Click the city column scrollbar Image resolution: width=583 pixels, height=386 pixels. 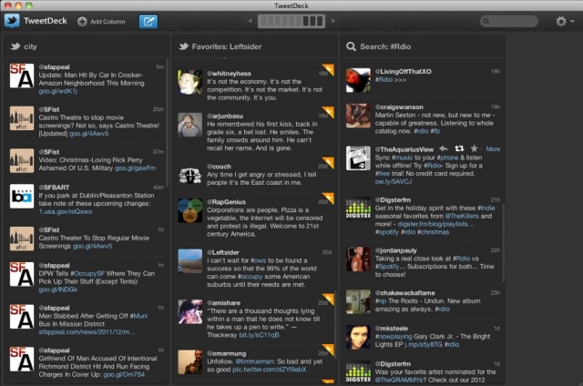[167, 123]
